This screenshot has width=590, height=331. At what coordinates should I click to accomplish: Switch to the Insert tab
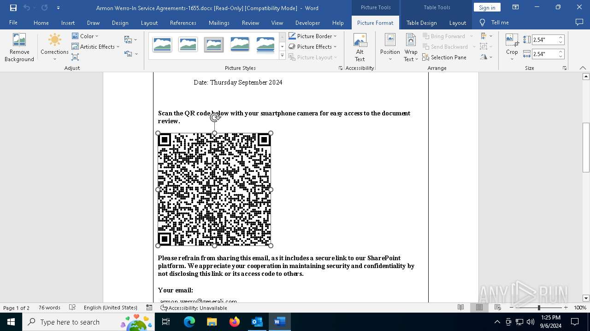68,23
